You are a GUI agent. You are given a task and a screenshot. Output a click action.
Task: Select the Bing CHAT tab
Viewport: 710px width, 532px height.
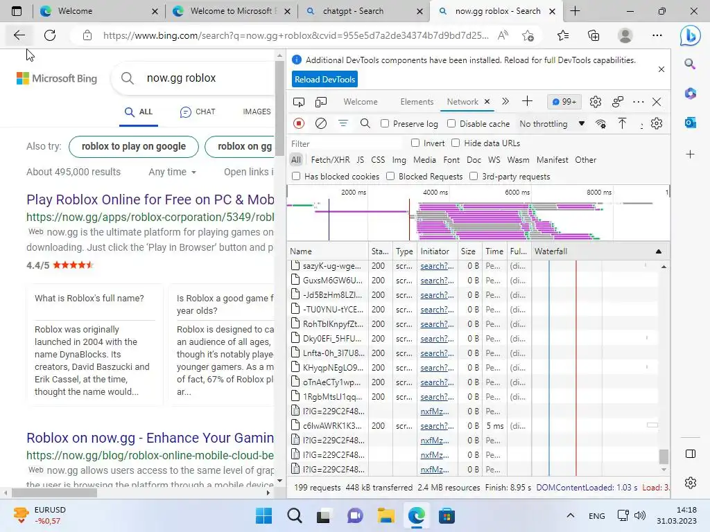198,112
